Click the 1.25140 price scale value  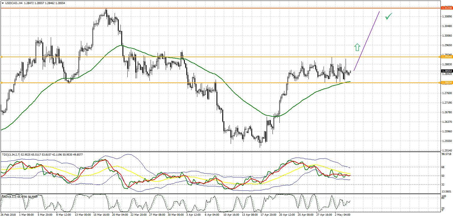(x=446, y=150)
